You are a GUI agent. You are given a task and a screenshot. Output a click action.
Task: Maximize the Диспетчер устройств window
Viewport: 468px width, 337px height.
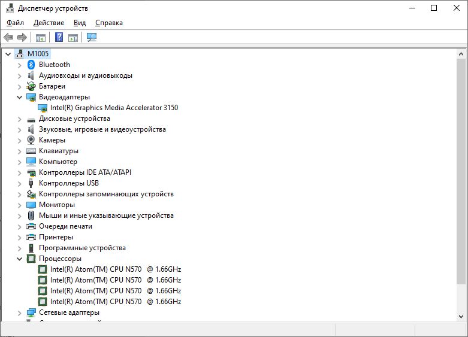434,8
